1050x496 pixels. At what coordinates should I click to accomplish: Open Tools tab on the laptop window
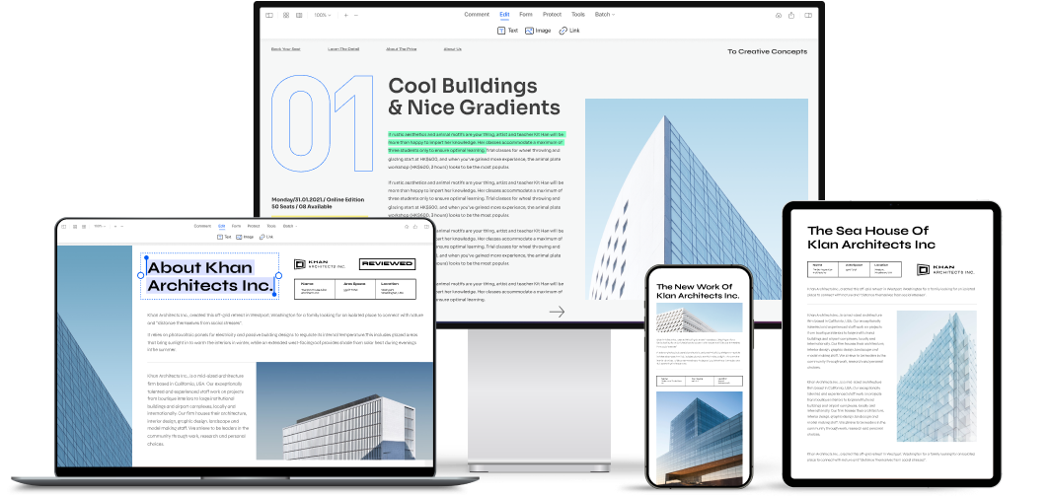[271, 226]
